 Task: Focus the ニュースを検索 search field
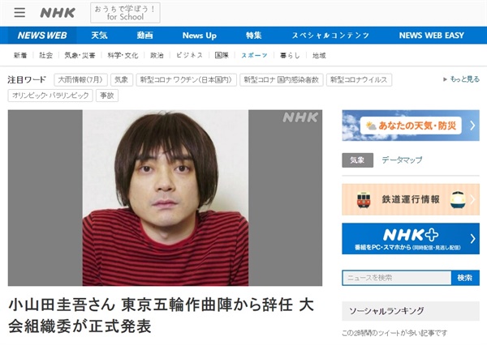(397, 278)
